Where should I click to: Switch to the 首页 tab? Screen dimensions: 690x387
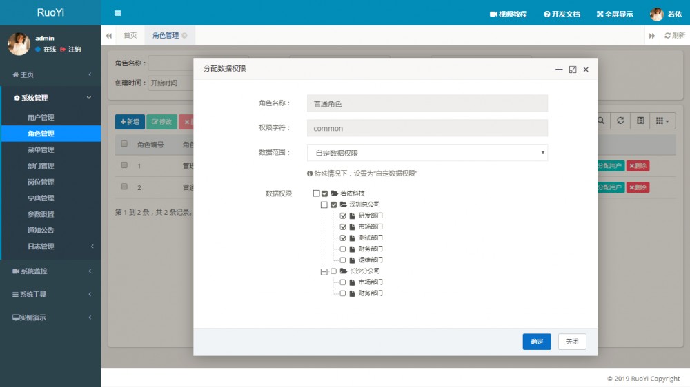pos(130,36)
